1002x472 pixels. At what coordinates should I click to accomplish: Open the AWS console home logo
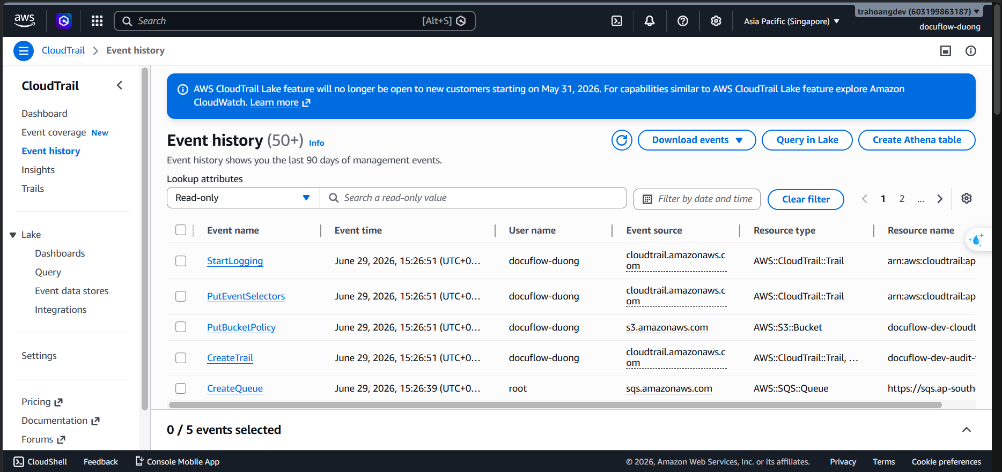point(25,21)
